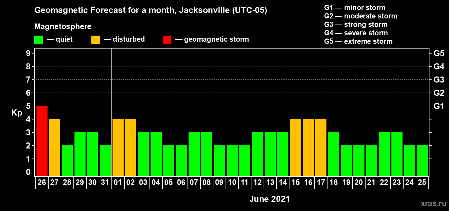This screenshot has height=211, width=449.
Task: Select the green bar for June 07
Action: coord(194,154)
